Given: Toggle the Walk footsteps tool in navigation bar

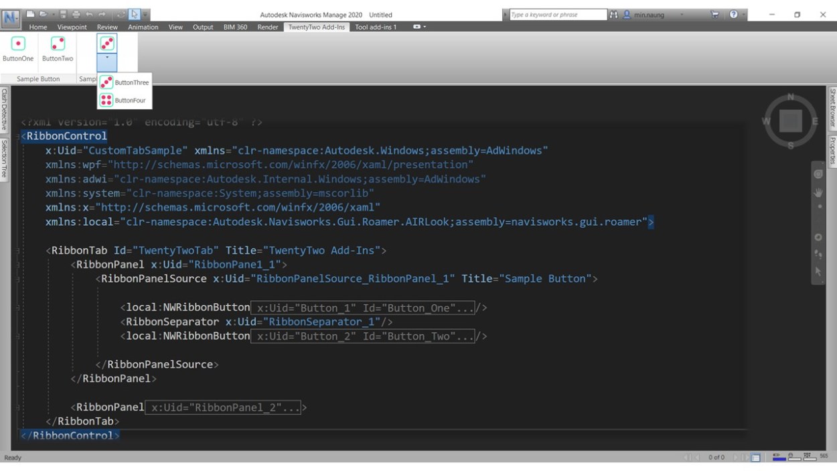Looking at the screenshot, I should click(818, 255).
